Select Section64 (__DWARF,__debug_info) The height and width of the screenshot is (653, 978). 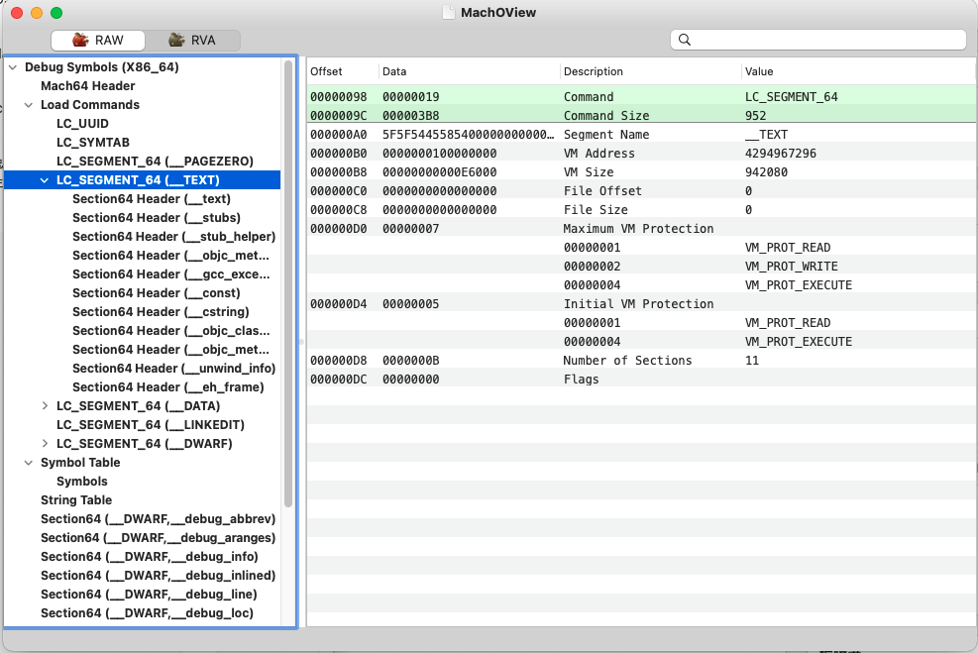149,556
